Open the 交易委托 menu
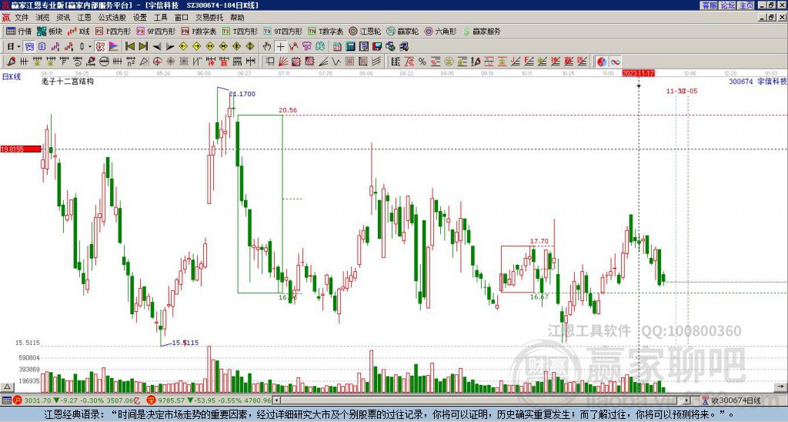 [x=209, y=18]
